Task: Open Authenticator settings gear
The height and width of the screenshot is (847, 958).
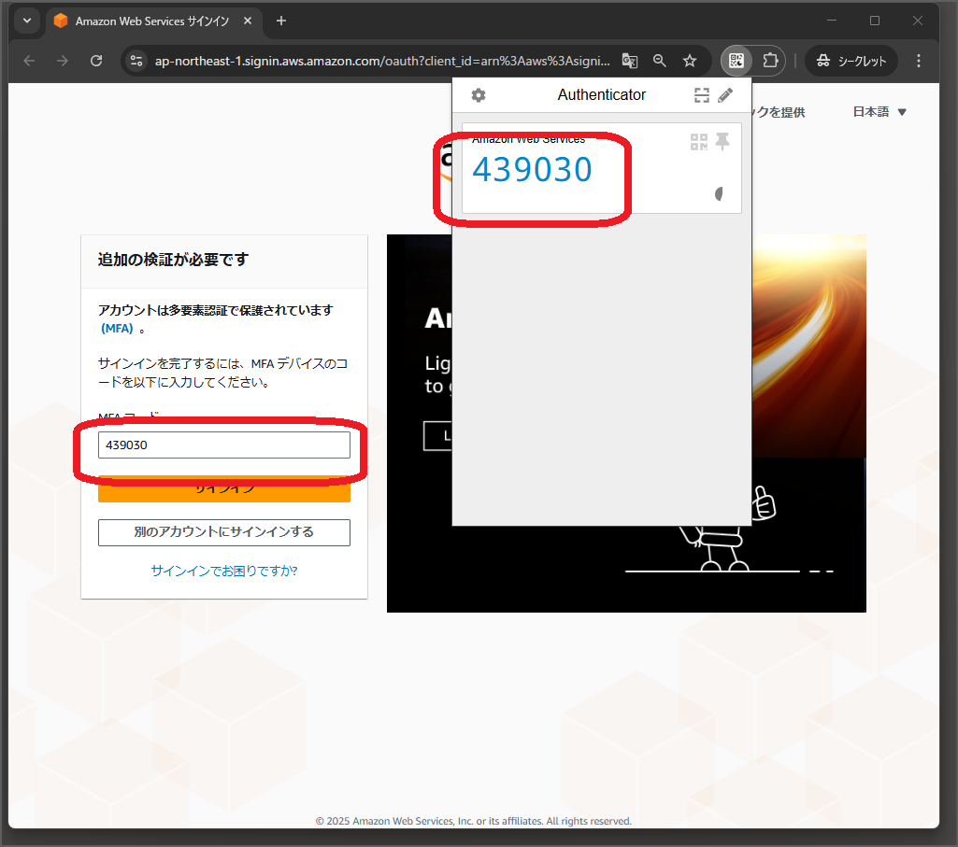Action: click(479, 95)
